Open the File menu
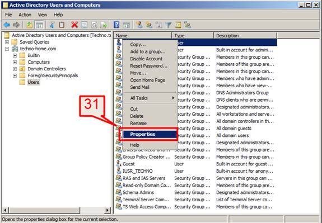This screenshot has height=223, width=322. tap(8, 15)
